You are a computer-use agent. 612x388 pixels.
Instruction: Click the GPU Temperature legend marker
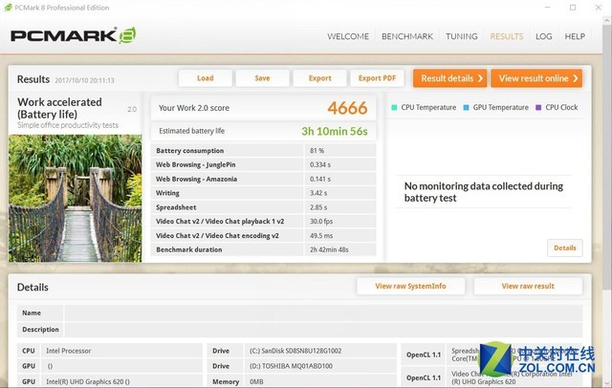pos(466,108)
